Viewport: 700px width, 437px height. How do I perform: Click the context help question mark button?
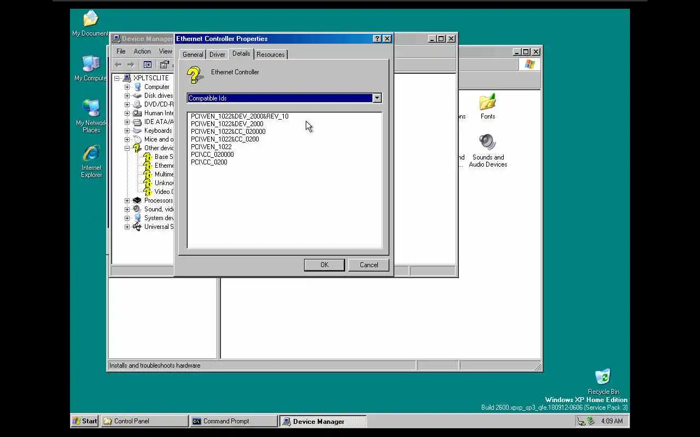point(377,39)
